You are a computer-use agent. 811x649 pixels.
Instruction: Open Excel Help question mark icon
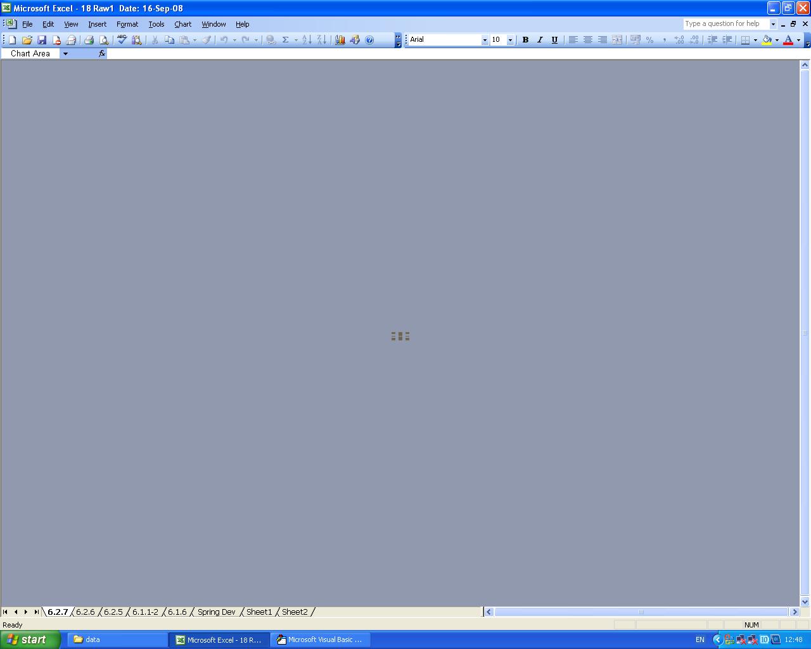coord(369,40)
